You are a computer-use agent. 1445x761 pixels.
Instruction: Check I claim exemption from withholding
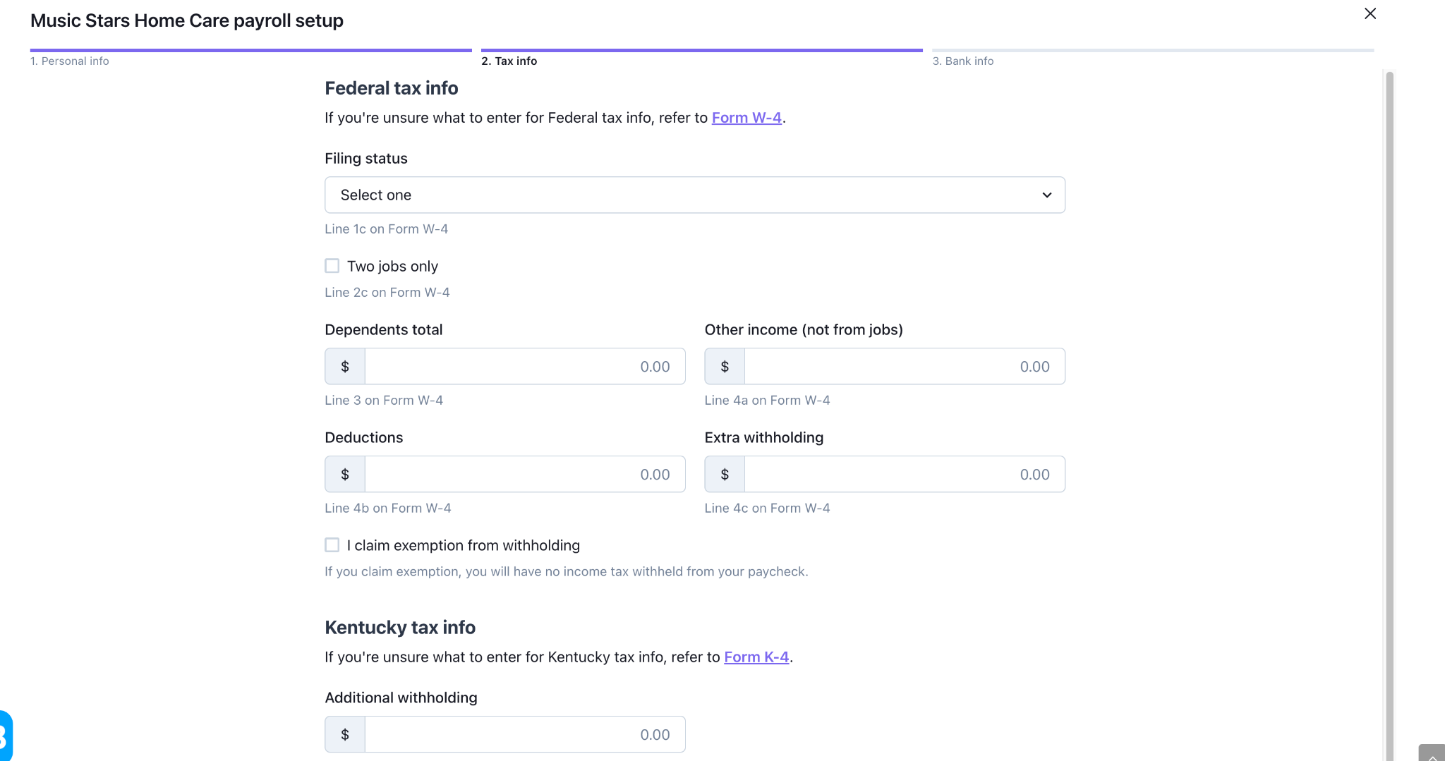point(332,545)
